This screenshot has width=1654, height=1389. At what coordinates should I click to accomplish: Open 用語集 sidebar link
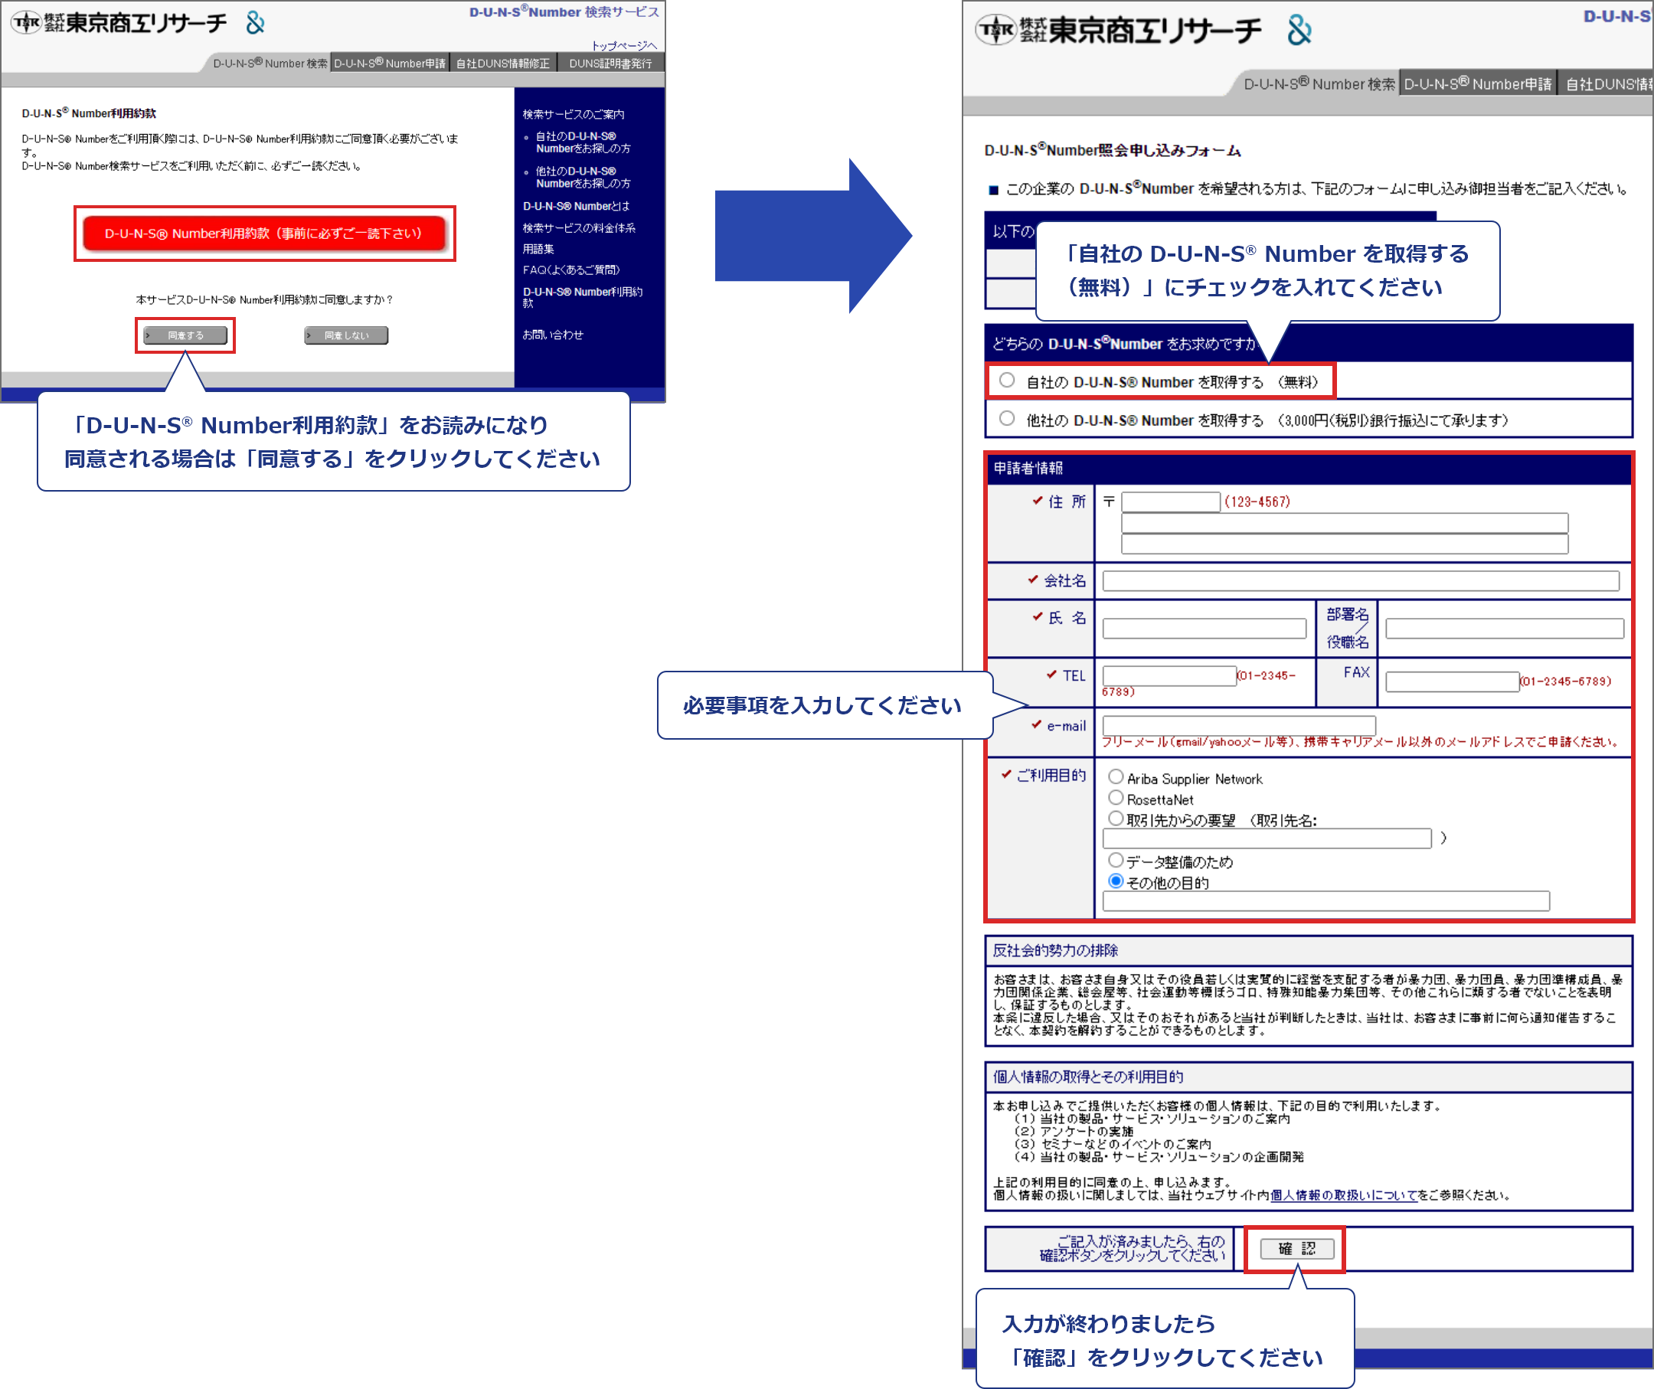538,249
